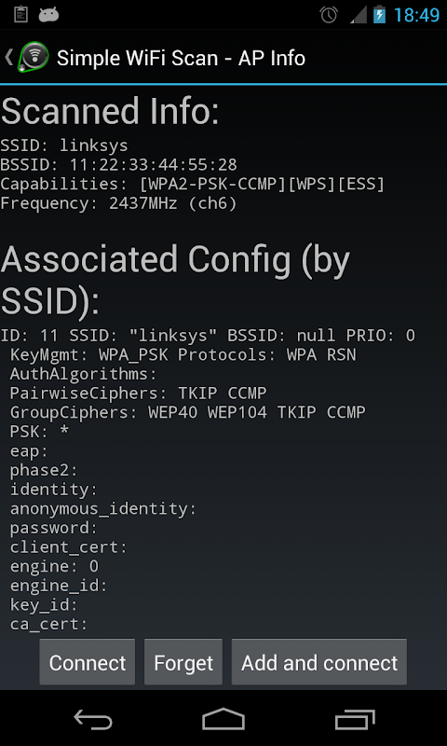Tap the Frequency 2437MHz line
Screen dimensions: 447x746
coord(118,203)
